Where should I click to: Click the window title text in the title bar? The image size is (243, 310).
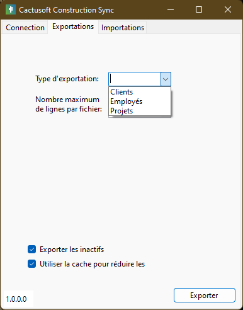(66, 10)
